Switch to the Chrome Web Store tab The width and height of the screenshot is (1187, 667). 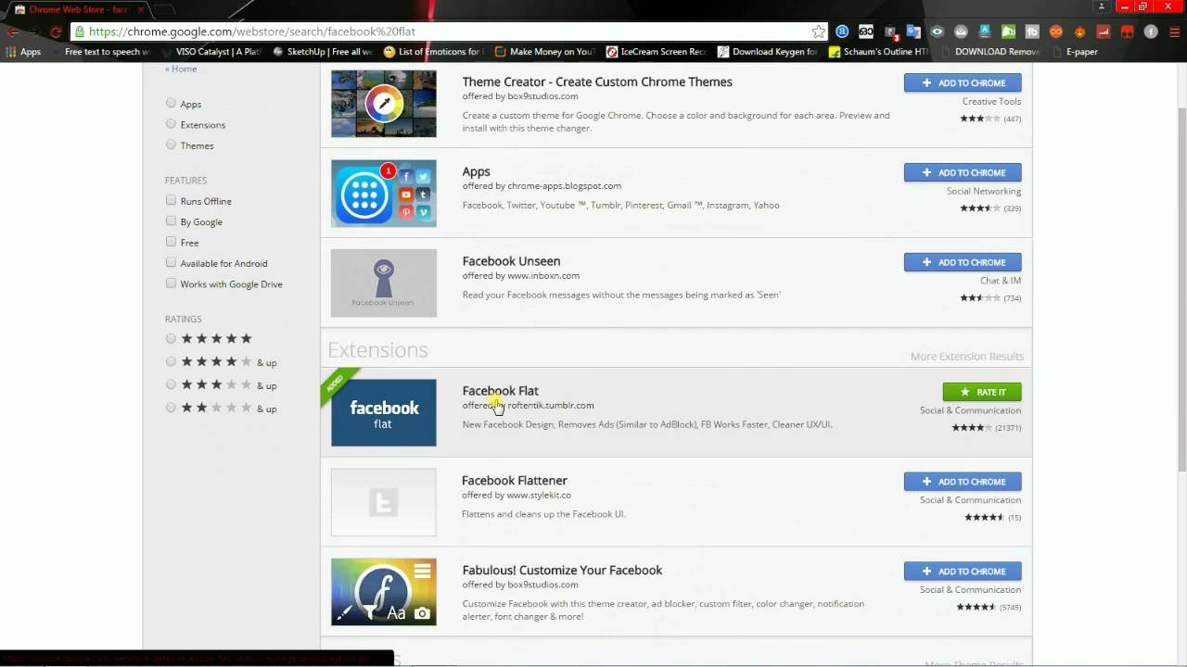point(76,9)
